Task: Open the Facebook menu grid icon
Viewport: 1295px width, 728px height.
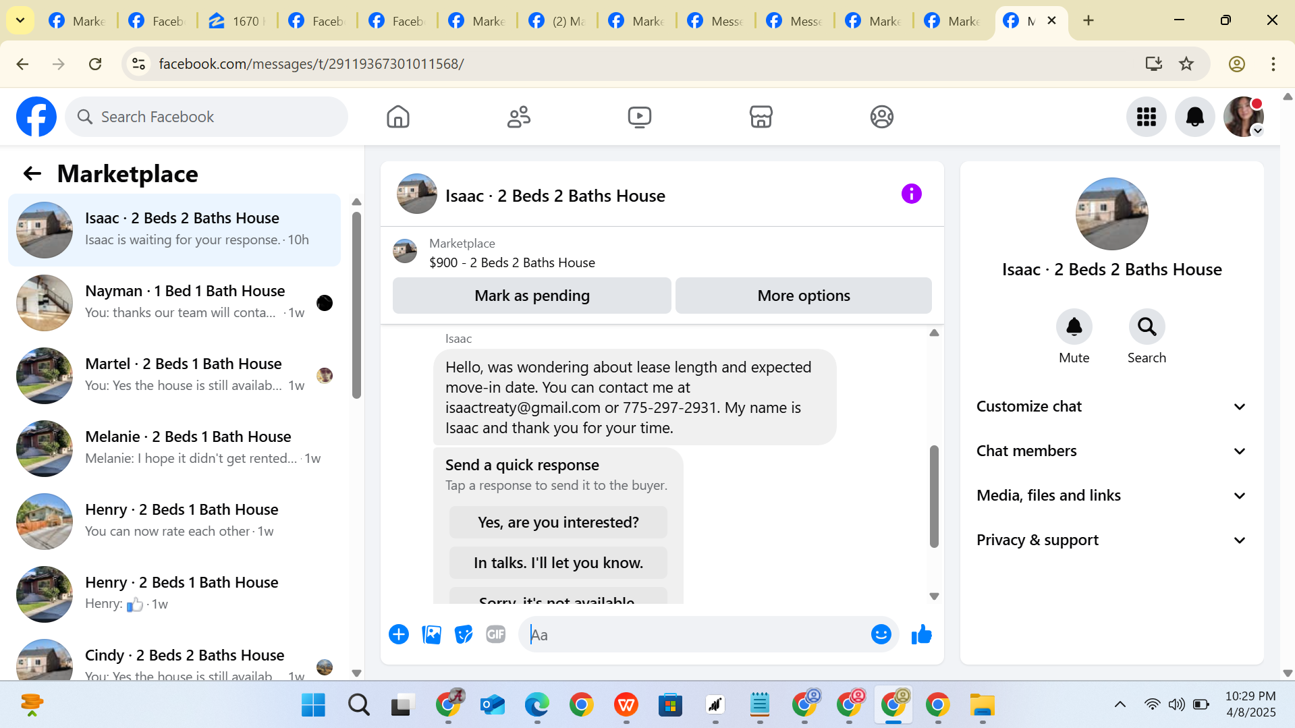Action: pyautogui.click(x=1146, y=117)
